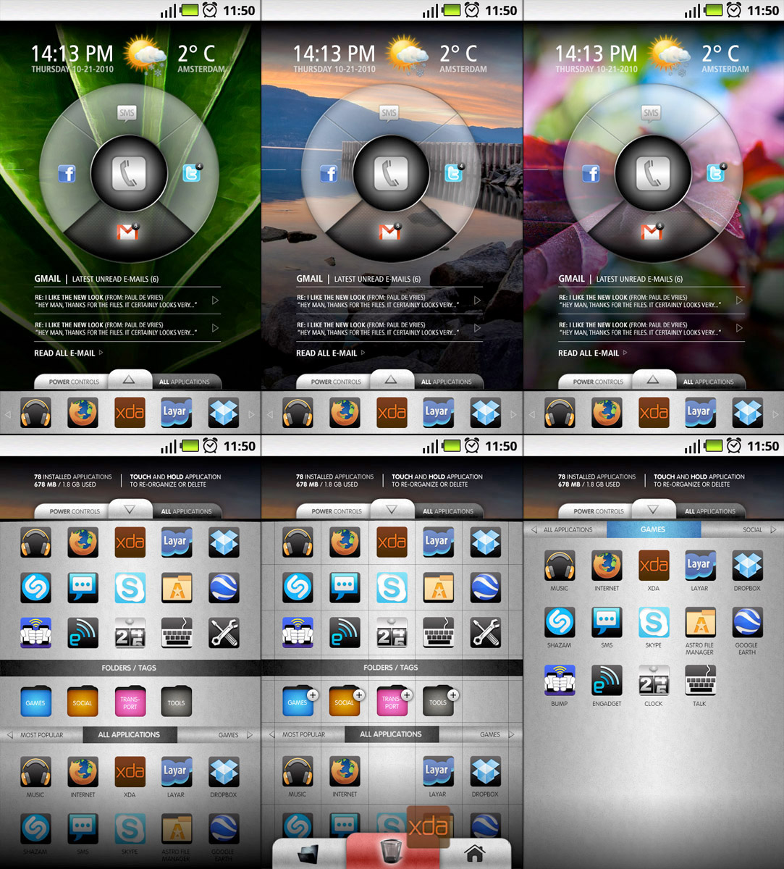Click right arrow next to Social category

tap(772, 530)
